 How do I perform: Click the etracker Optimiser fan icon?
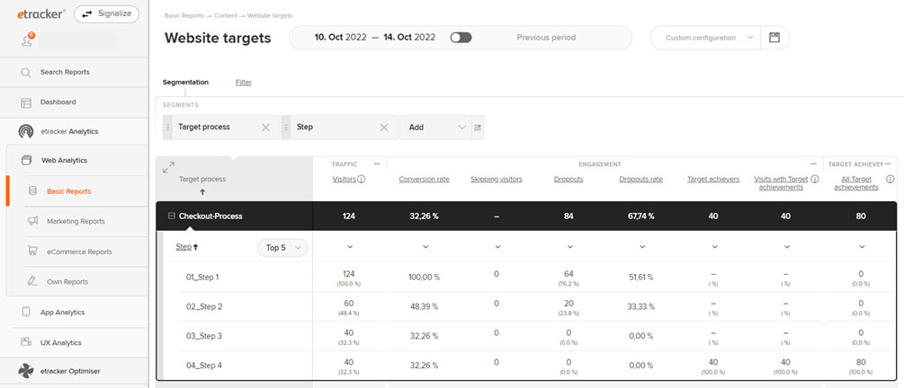point(26,371)
